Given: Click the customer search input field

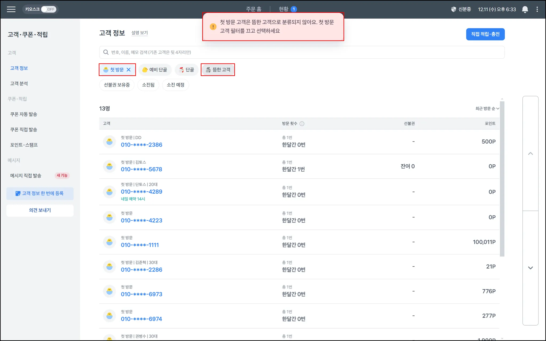Looking at the screenshot, I should tap(301, 52).
